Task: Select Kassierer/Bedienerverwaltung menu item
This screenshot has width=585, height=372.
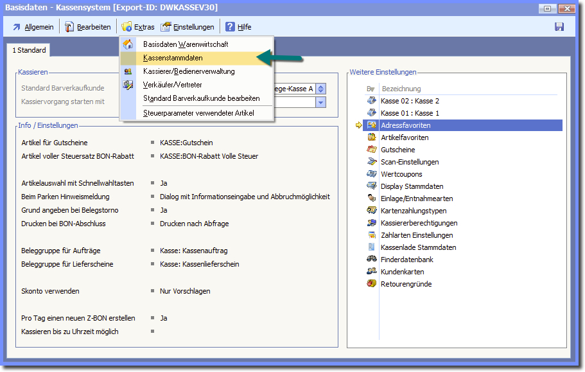Action: click(189, 71)
